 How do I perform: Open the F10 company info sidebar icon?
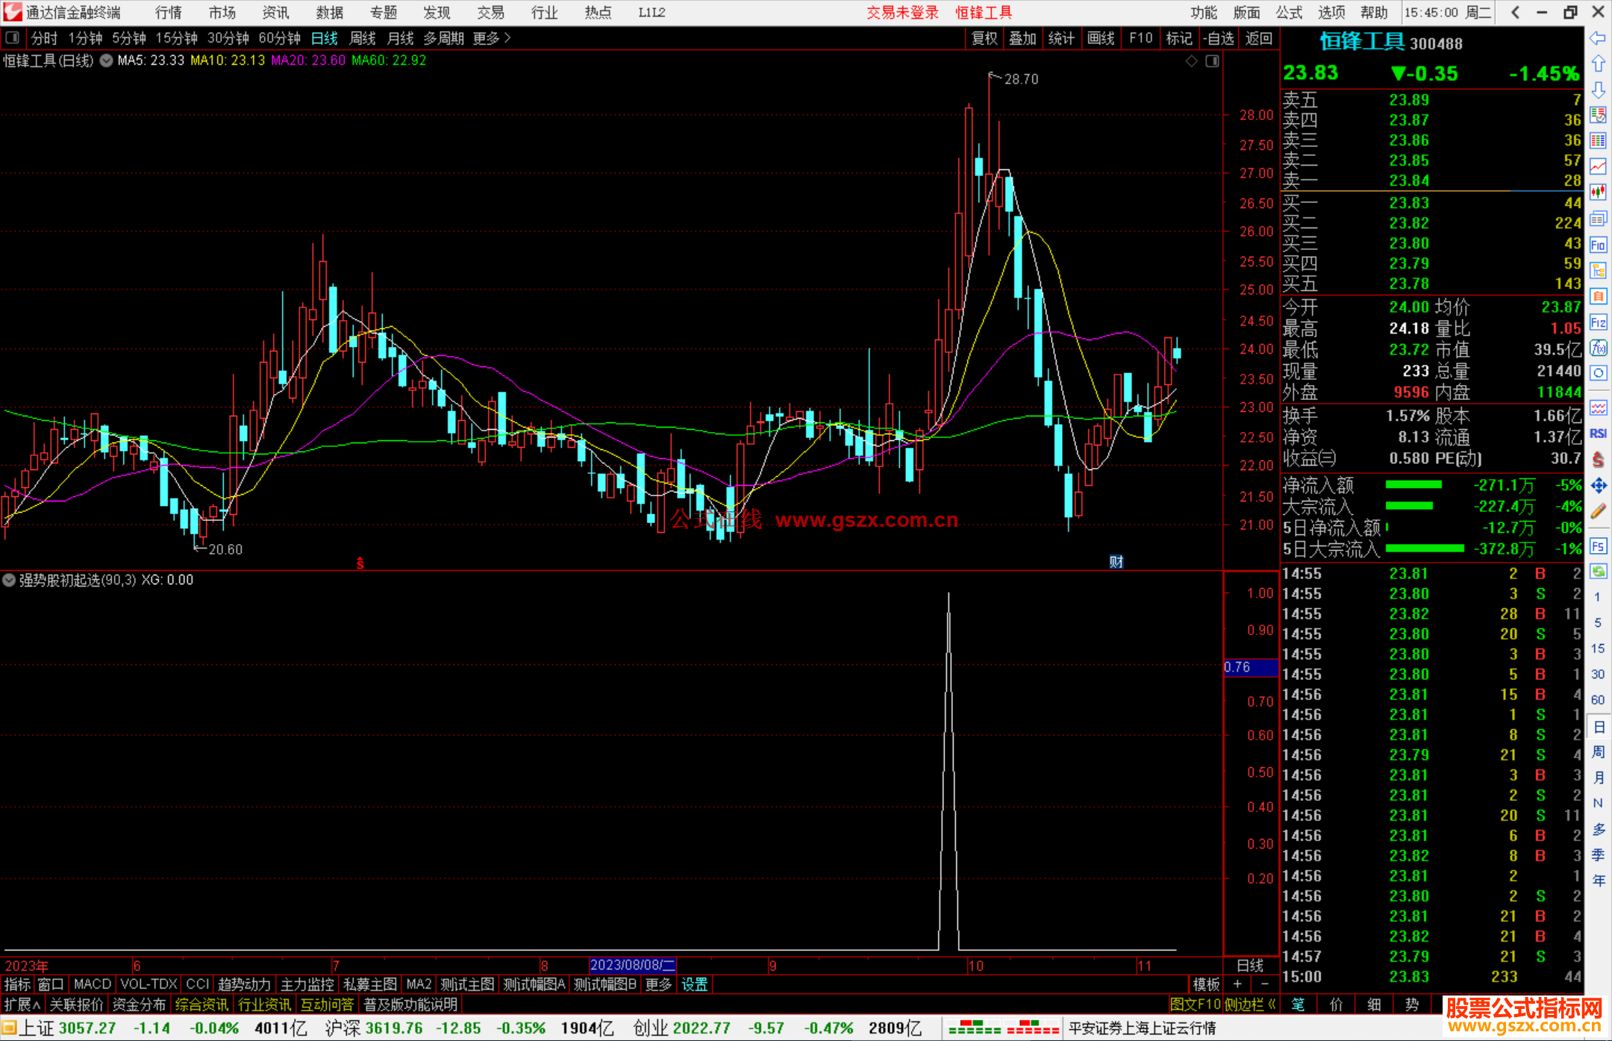(x=1598, y=245)
